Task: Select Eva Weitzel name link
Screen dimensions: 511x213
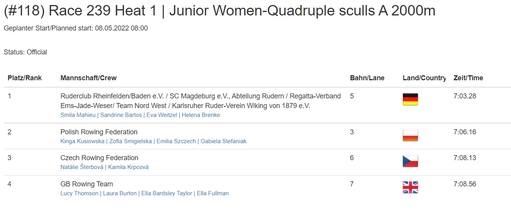Action: 162,115
